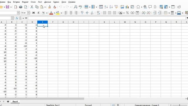188x106 pixels.
Task: Click the equals formula button
Action: click(26, 18)
